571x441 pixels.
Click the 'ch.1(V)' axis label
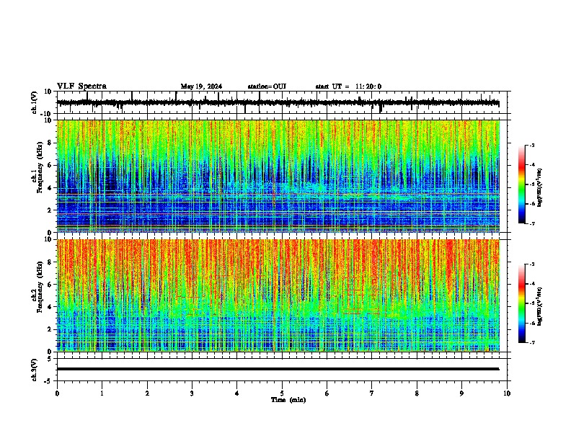pos(35,102)
